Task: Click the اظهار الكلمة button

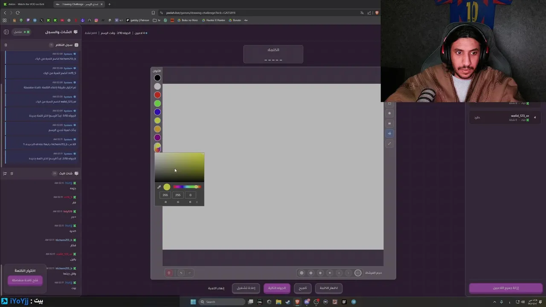Action: [x=329, y=288]
